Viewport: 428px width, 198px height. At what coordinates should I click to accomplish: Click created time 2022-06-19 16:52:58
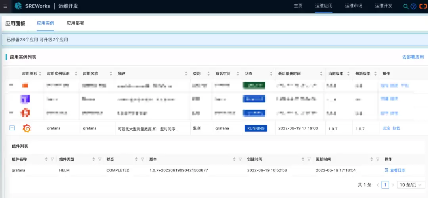[x=267, y=170]
